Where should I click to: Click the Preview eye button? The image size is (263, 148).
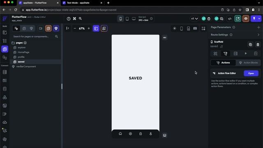246,18
